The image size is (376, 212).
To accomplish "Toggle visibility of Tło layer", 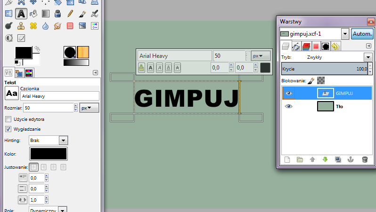I will (289, 106).
